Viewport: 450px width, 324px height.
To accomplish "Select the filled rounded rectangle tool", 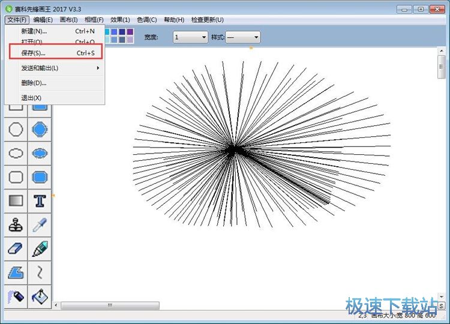I will point(40,177).
